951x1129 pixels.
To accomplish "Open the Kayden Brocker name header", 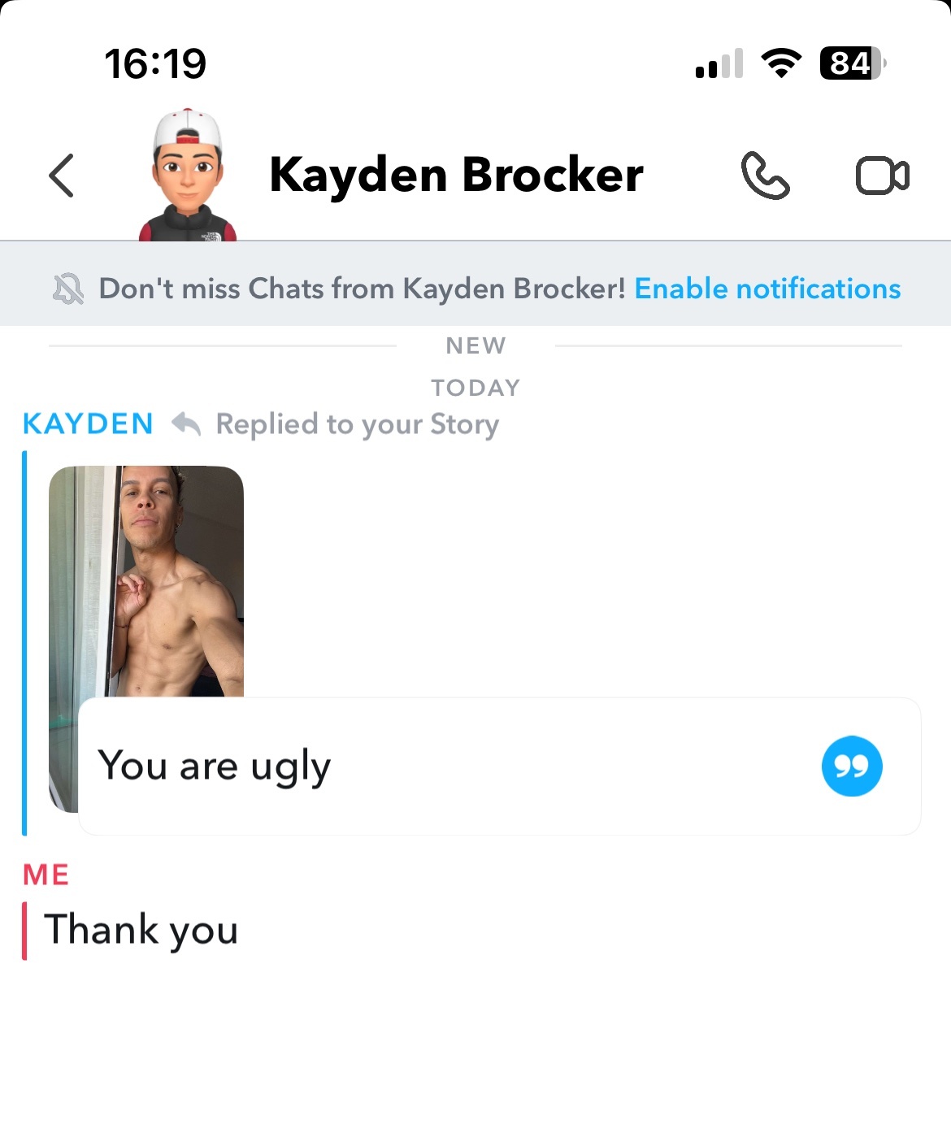I will coord(456,175).
